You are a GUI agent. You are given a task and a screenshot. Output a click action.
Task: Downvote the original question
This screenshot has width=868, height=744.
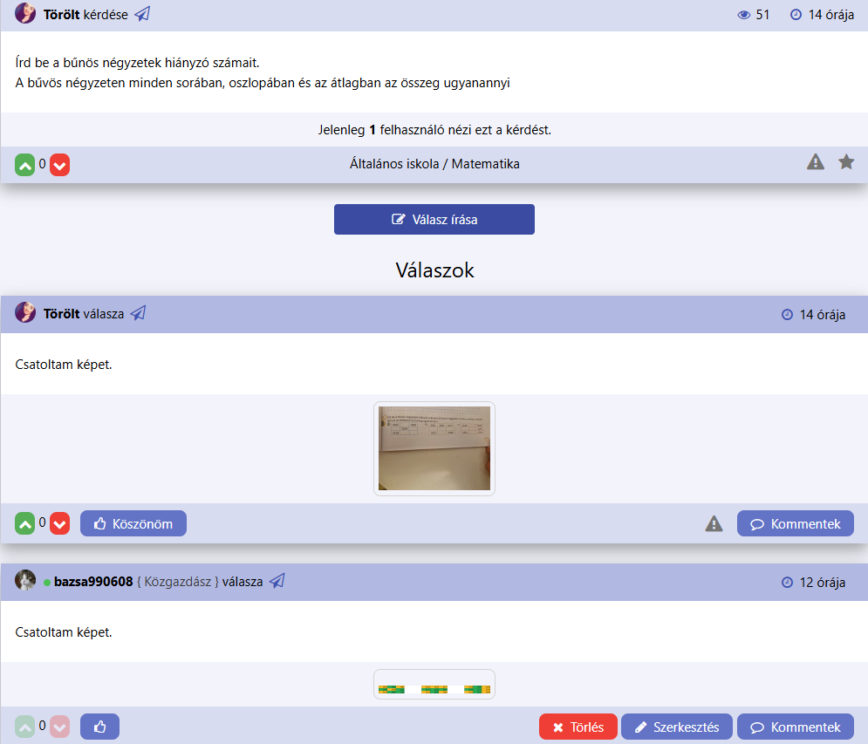pos(59,164)
